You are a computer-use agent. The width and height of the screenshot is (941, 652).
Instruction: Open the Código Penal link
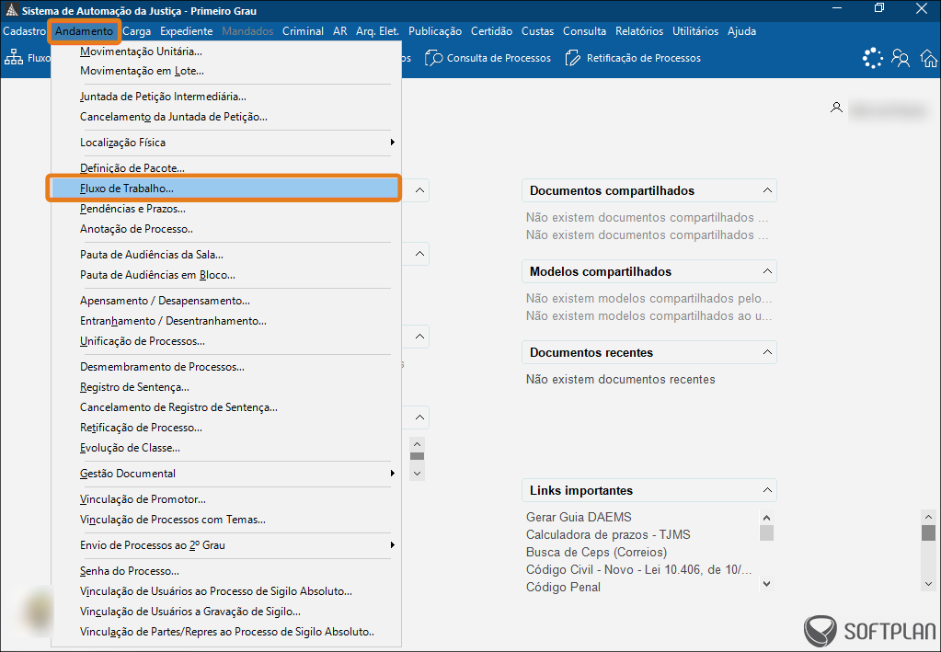click(563, 588)
